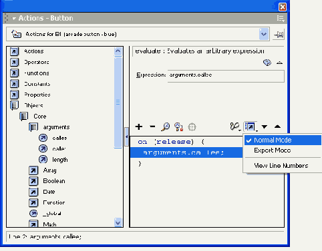
Task: Expand the Array category in toolbox
Action: (33, 170)
